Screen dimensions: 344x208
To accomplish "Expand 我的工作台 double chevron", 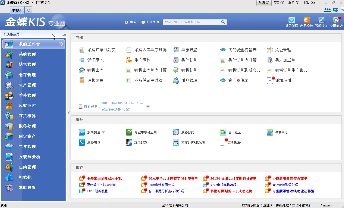I will [x=61, y=44].
